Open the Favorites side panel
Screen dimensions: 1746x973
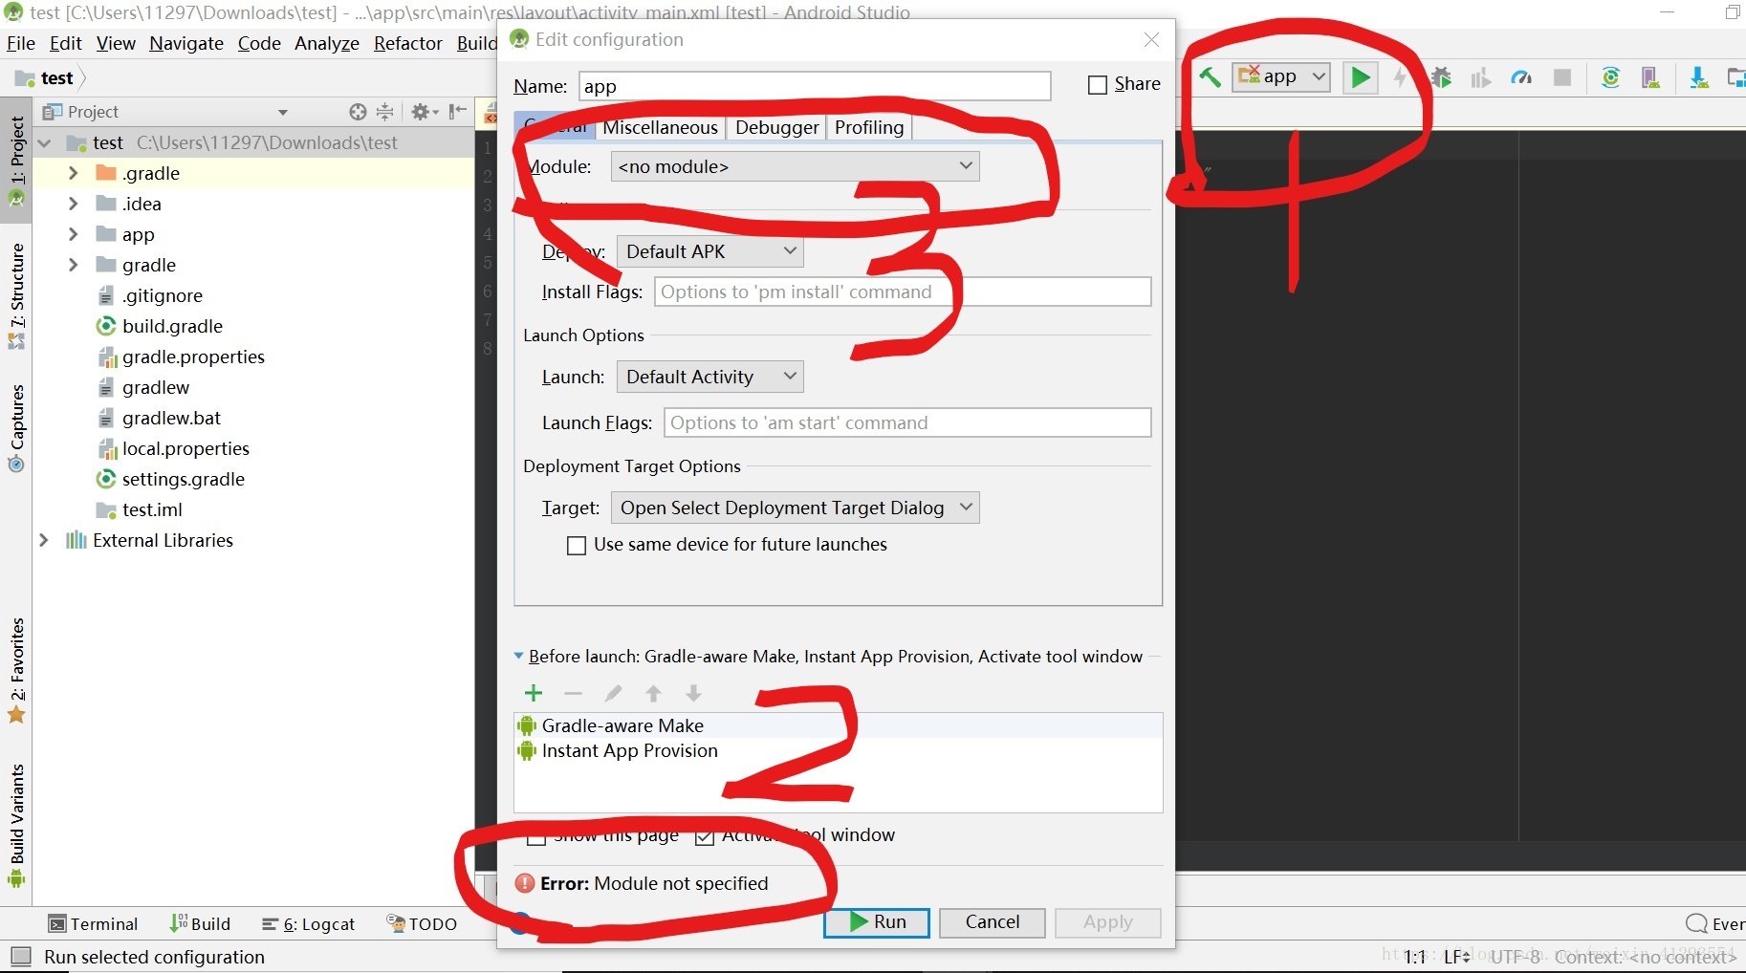click(16, 670)
